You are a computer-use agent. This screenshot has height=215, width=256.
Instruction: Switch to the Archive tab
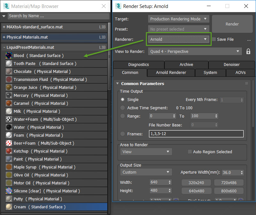coord(186,65)
